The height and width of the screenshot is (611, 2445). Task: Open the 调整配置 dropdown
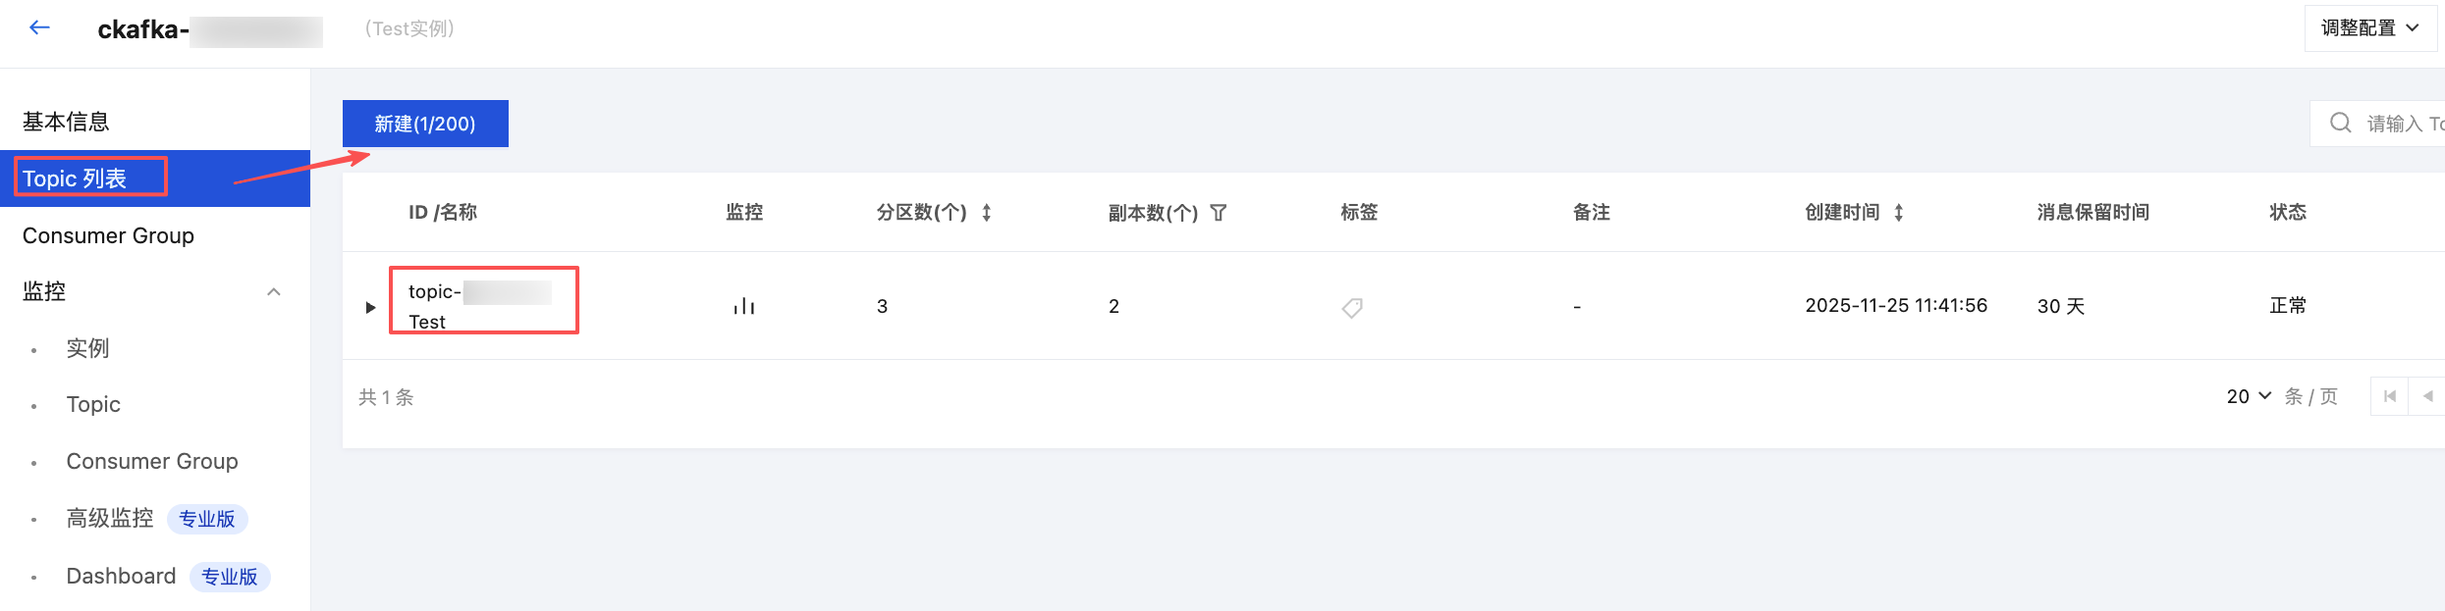click(x=2369, y=28)
